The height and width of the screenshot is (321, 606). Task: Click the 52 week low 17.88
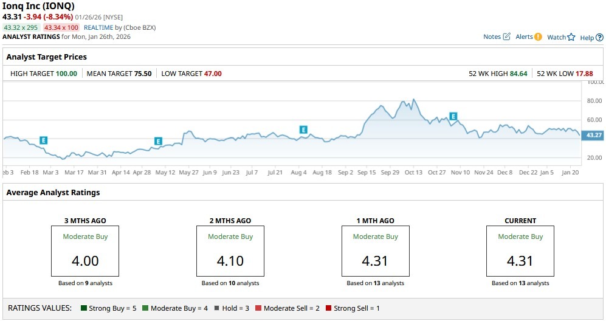(x=584, y=74)
